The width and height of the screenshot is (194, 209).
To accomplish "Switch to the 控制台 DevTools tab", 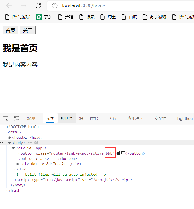I will 66,118.
